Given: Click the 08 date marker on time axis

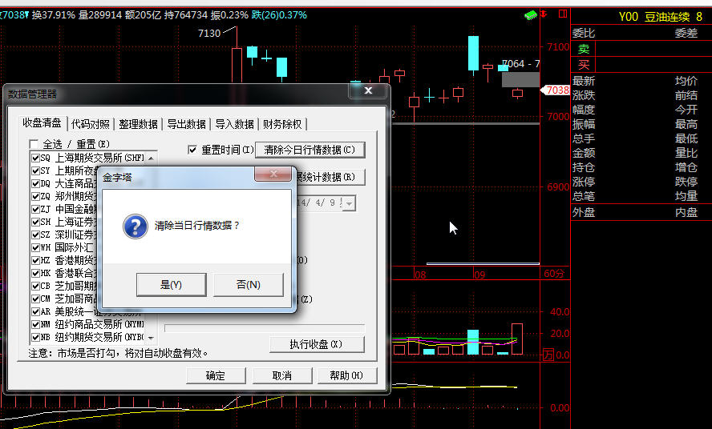Looking at the screenshot, I should 420,275.
